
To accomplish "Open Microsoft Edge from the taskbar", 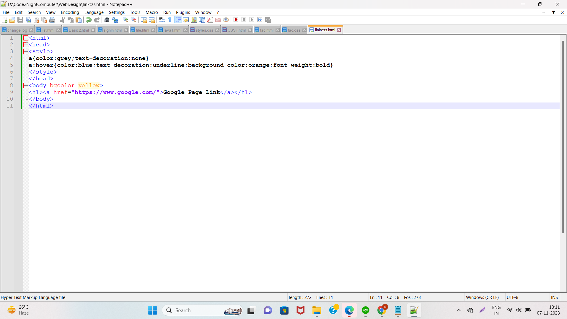I will click(x=349, y=310).
